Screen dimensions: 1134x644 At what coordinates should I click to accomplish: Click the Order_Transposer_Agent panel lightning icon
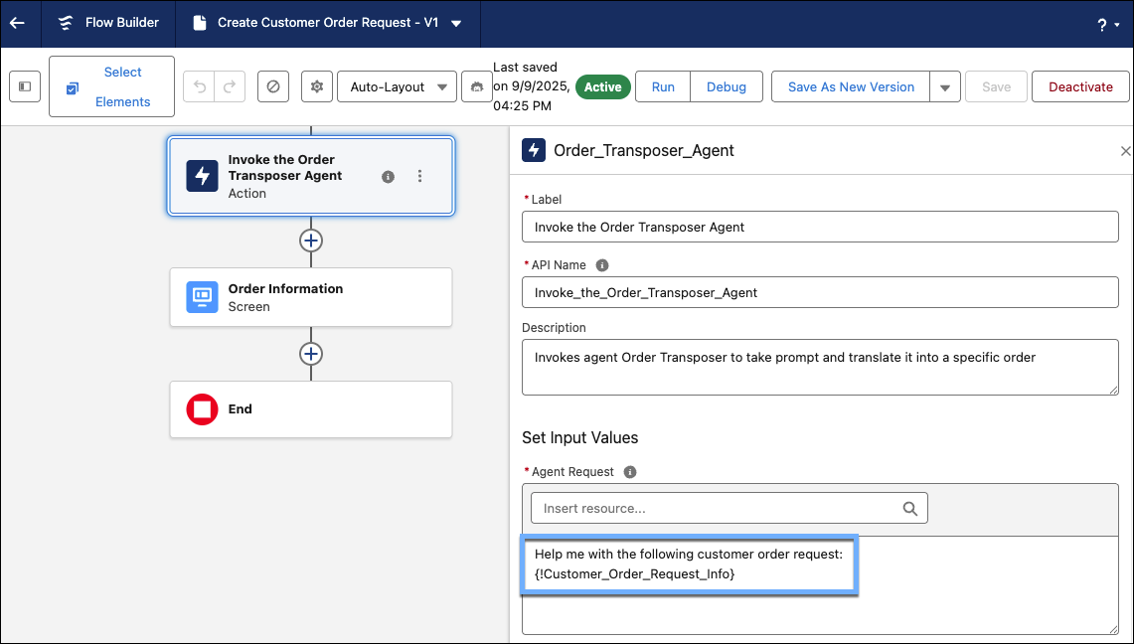534,150
